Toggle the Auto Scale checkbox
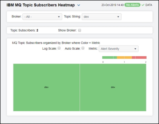Screen dimensions: 159x124 83,48
